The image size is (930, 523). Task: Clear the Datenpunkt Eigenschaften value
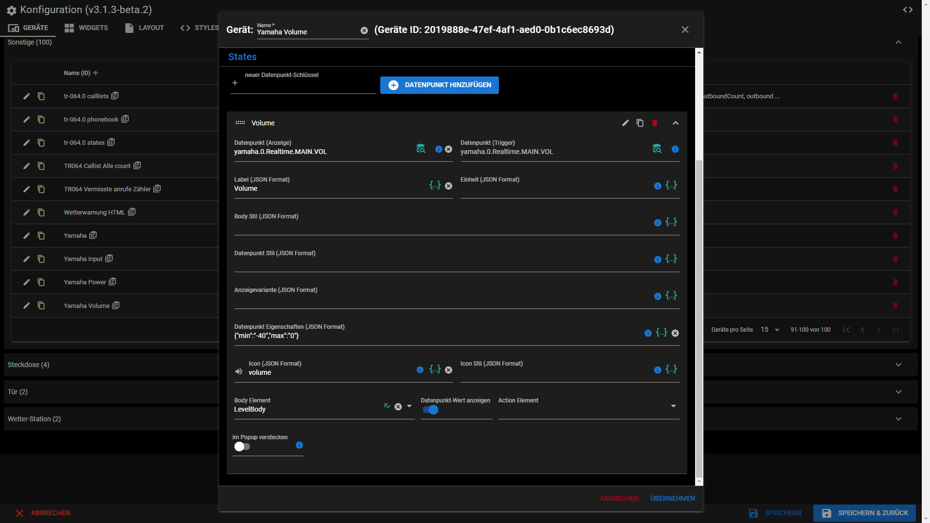coord(675,333)
